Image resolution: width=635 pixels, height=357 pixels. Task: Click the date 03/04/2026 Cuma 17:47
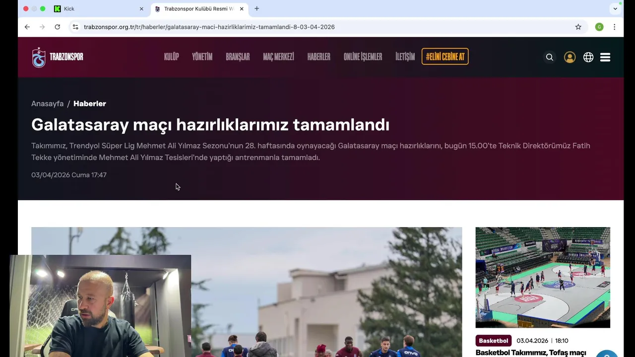coord(69,175)
